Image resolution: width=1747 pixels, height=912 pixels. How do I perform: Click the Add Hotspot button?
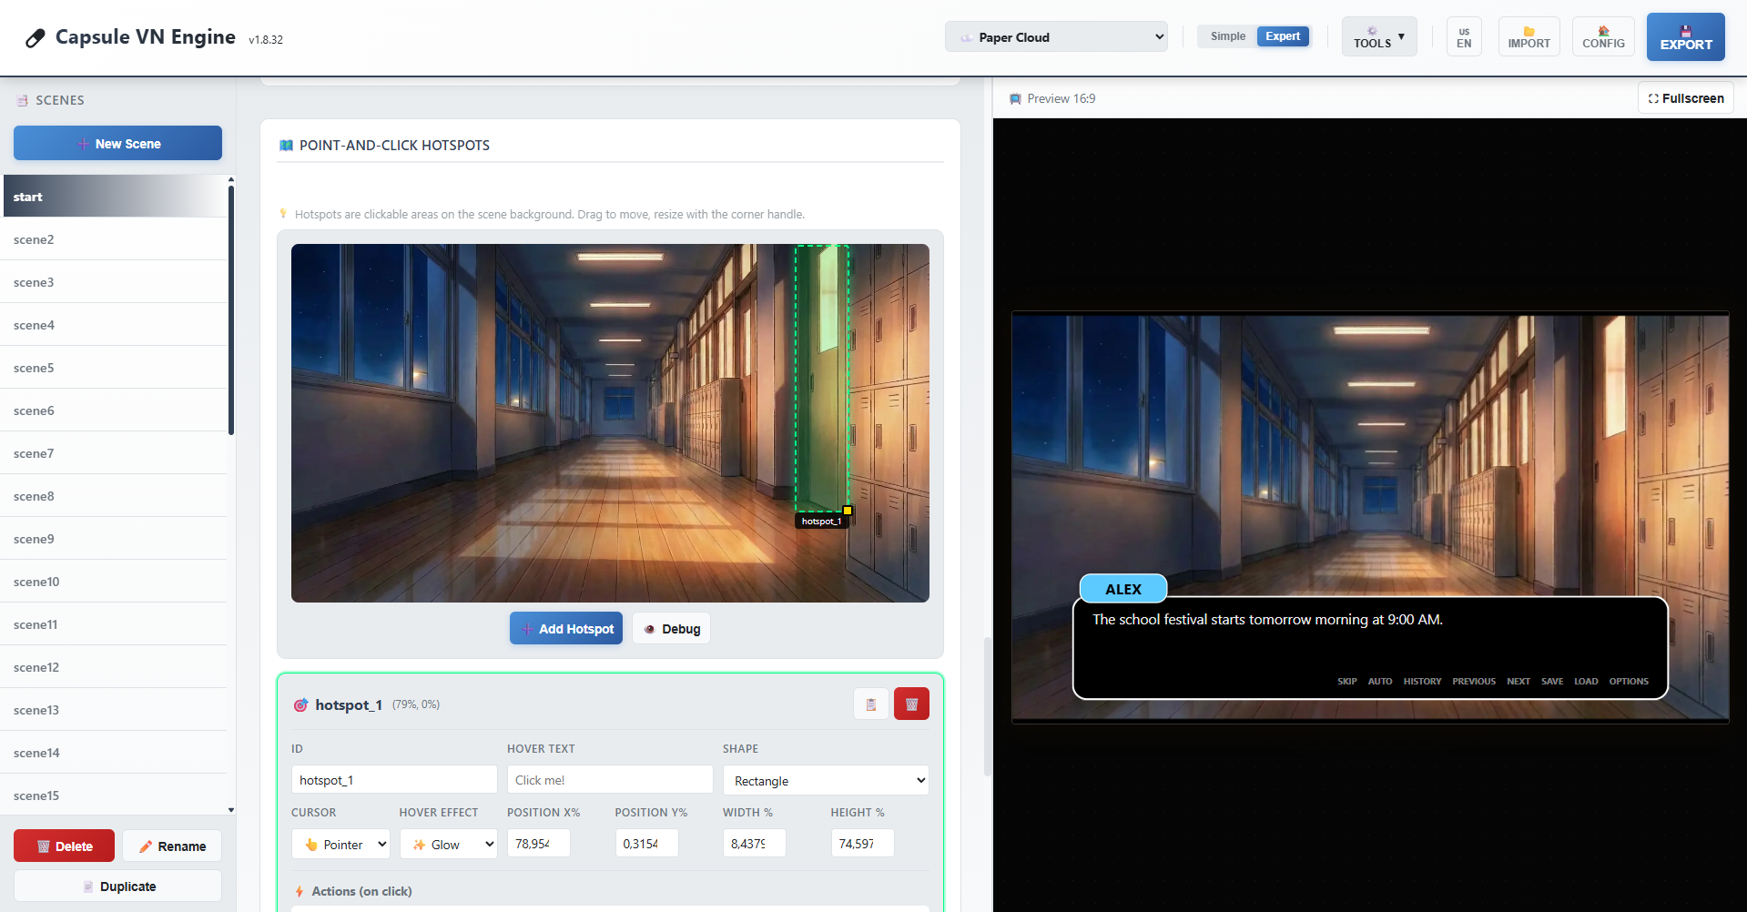click(565, 629)
